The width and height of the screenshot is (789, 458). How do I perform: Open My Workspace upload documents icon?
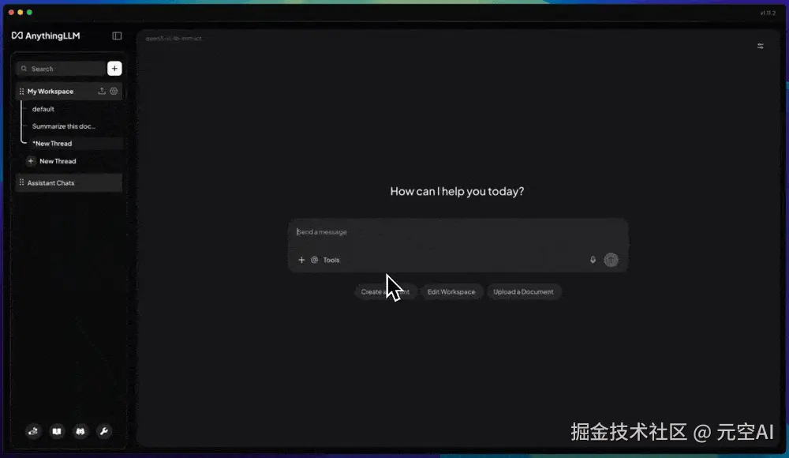[102, 91]
